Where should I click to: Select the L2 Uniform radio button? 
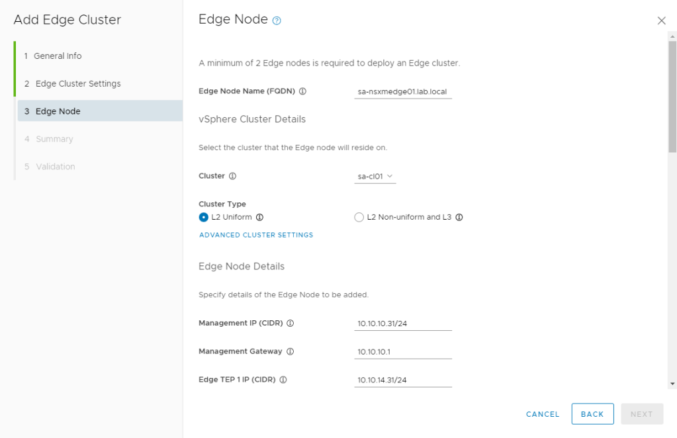[x=204, y=217]
